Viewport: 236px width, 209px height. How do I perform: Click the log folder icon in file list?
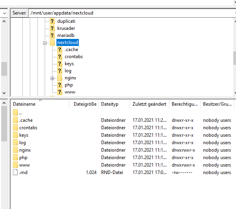coord(15,143)
